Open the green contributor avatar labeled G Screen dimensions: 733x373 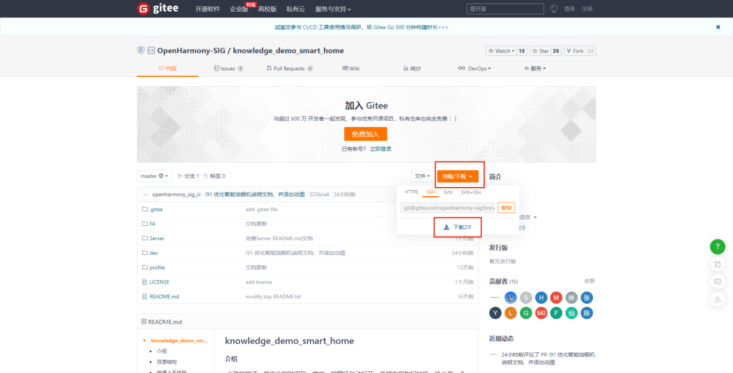coord(526,313)
